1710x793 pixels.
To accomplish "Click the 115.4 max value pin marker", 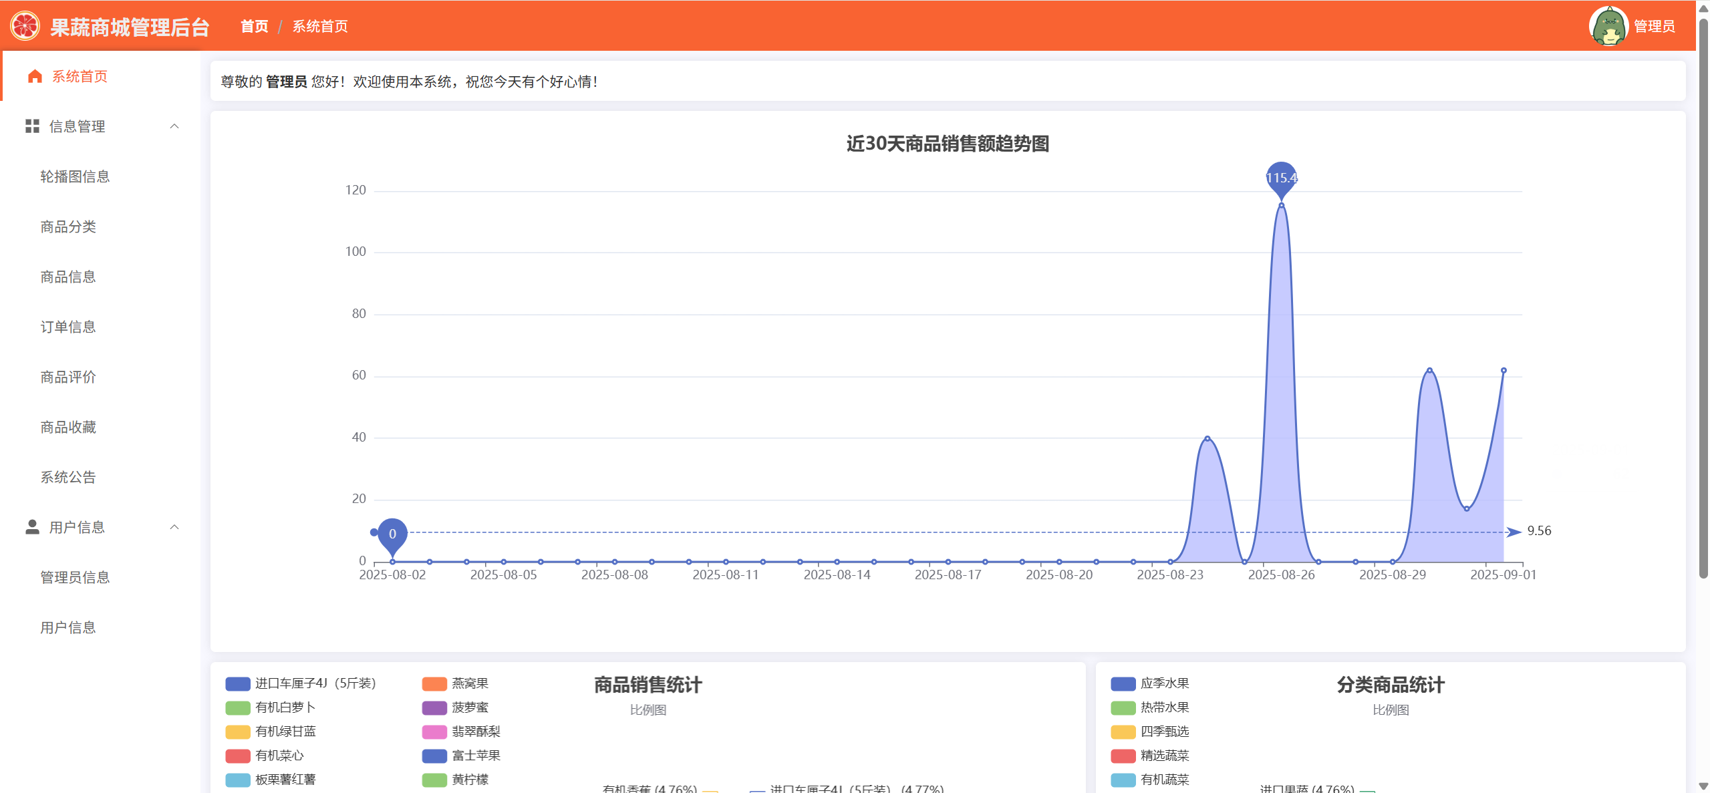I will [1281, 179].
